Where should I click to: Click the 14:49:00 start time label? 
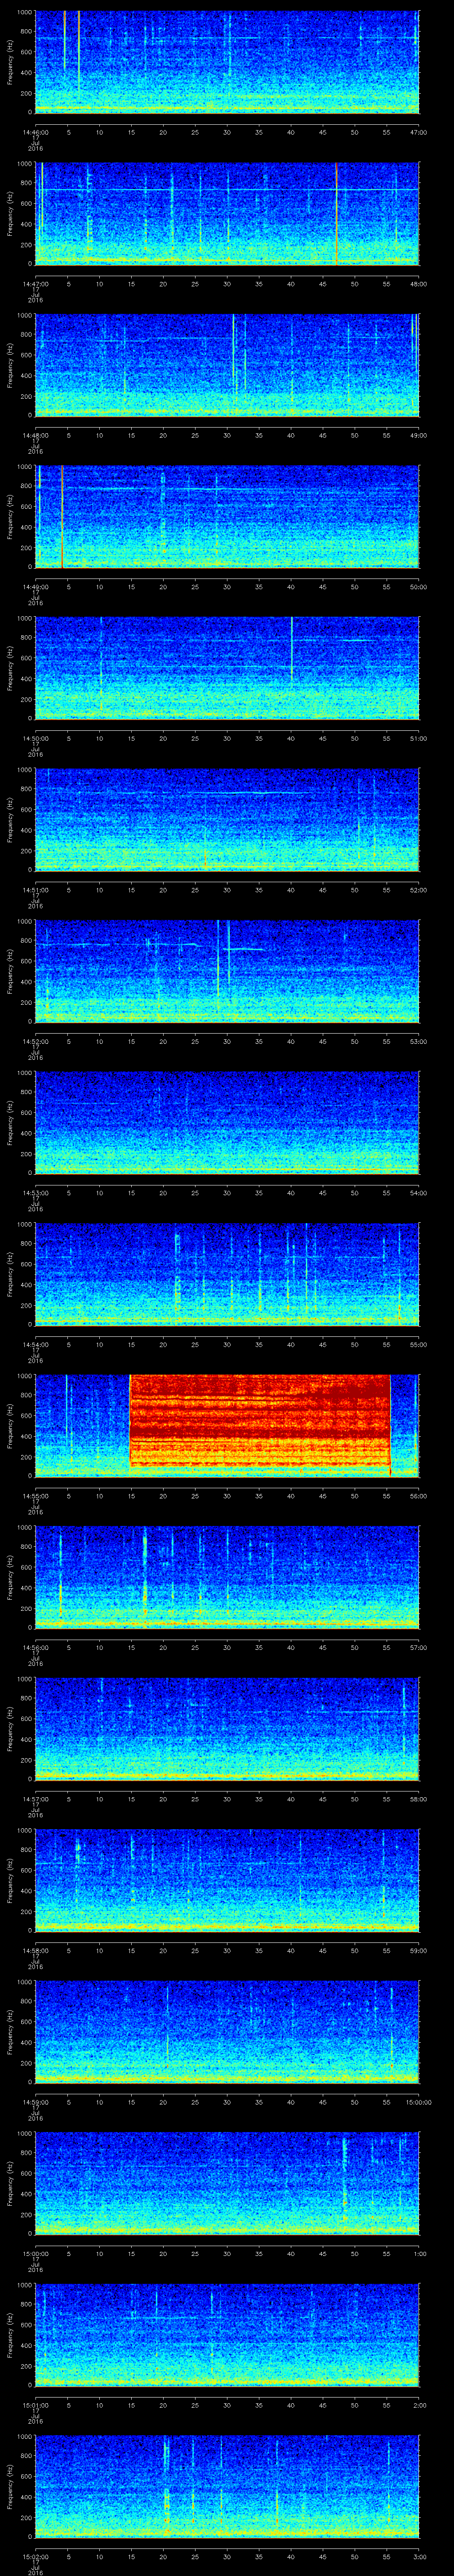(36, 587)
